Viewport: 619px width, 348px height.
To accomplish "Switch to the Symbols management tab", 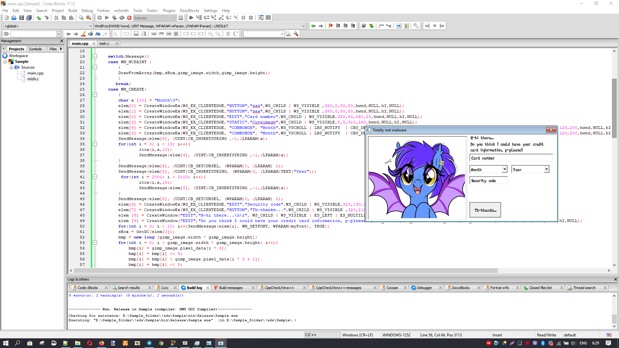I will pyautogui.click(x=35, y=49).
